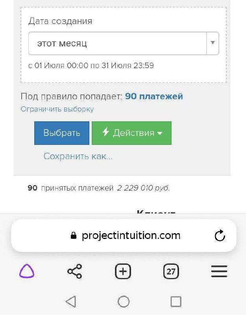Open the этот месяц date range dropdown
The width and height of the screenshot is (246, 315).
118,43
